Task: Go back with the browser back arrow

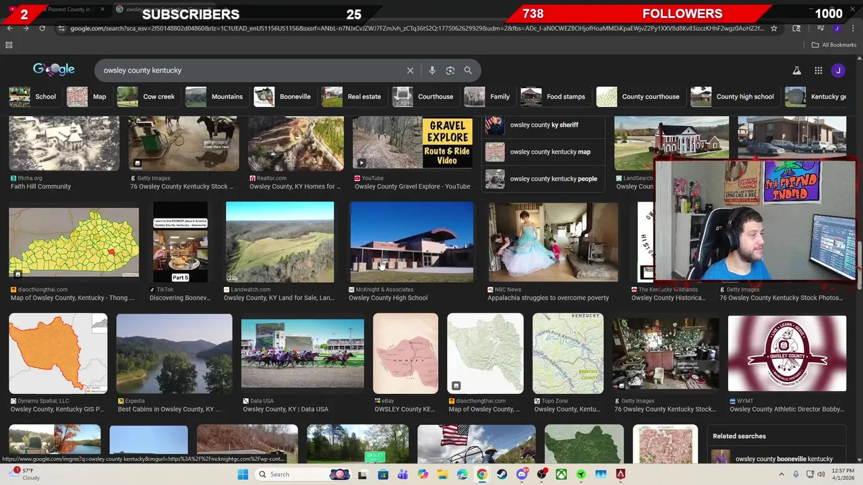Action: [9, 28]
